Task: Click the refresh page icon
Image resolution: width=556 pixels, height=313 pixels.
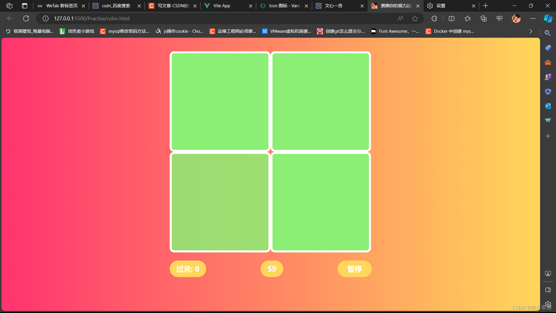Action: 26,19
